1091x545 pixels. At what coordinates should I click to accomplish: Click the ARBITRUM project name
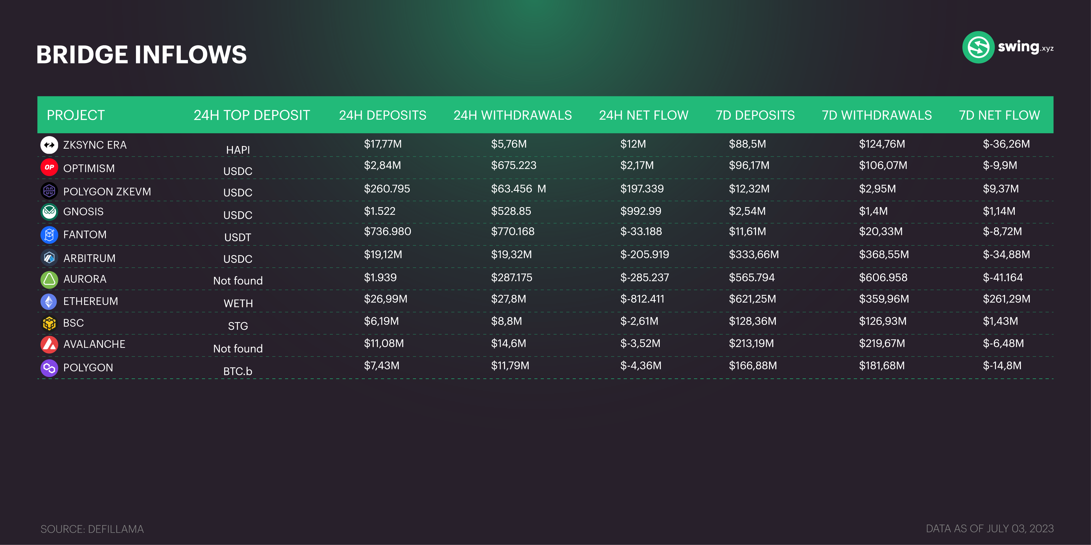tap(89, 258)
